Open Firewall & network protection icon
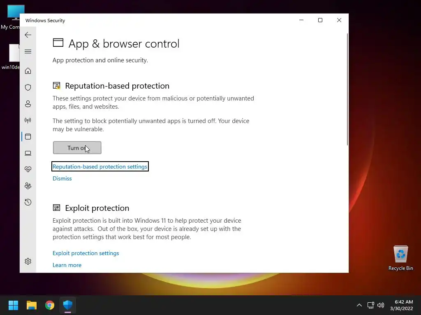421x315 pixels. click(28, 120)
